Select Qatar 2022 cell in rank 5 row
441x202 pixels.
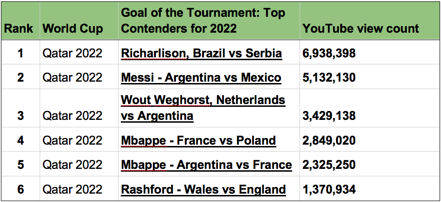pos(79,164)
